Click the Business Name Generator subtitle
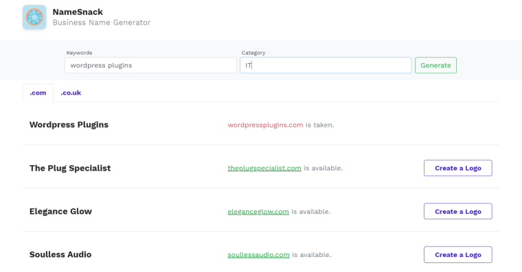 102,23
